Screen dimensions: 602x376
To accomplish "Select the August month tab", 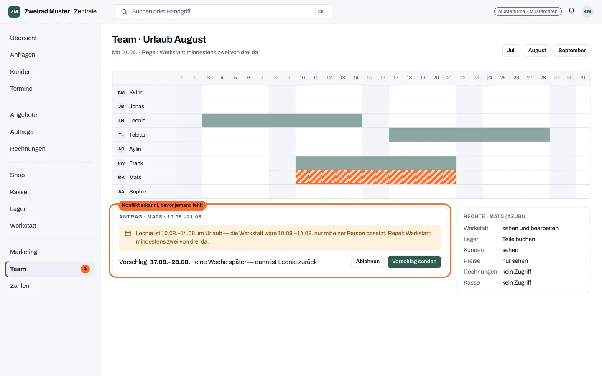I will pos(537,51).
